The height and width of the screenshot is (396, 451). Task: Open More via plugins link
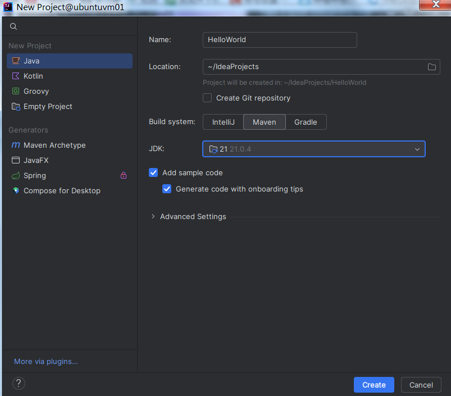(x=46, y=361)
